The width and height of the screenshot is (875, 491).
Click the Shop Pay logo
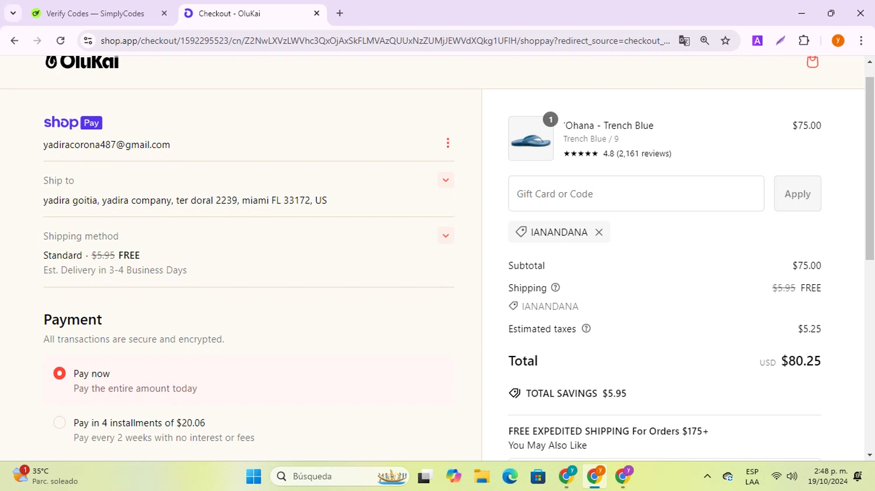click(x=73, y=122)
